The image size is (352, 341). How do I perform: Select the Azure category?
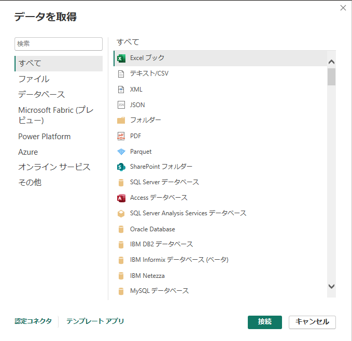(x=28, y=152)
